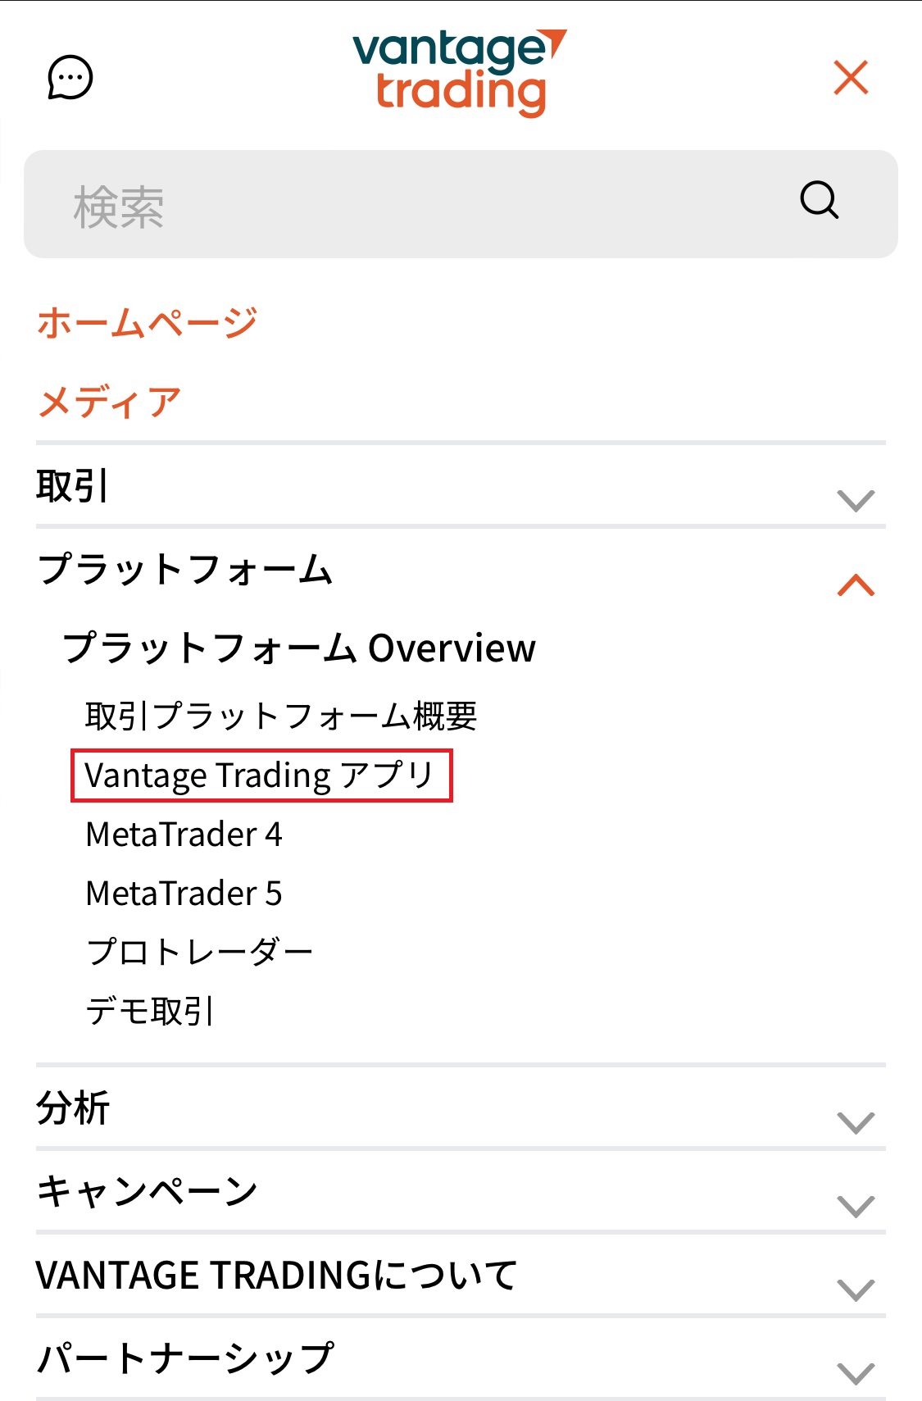The height and width of the screenshot is (1401, 922).
Task: Close the menu with the X icon
Action: [x=851, y=77]
